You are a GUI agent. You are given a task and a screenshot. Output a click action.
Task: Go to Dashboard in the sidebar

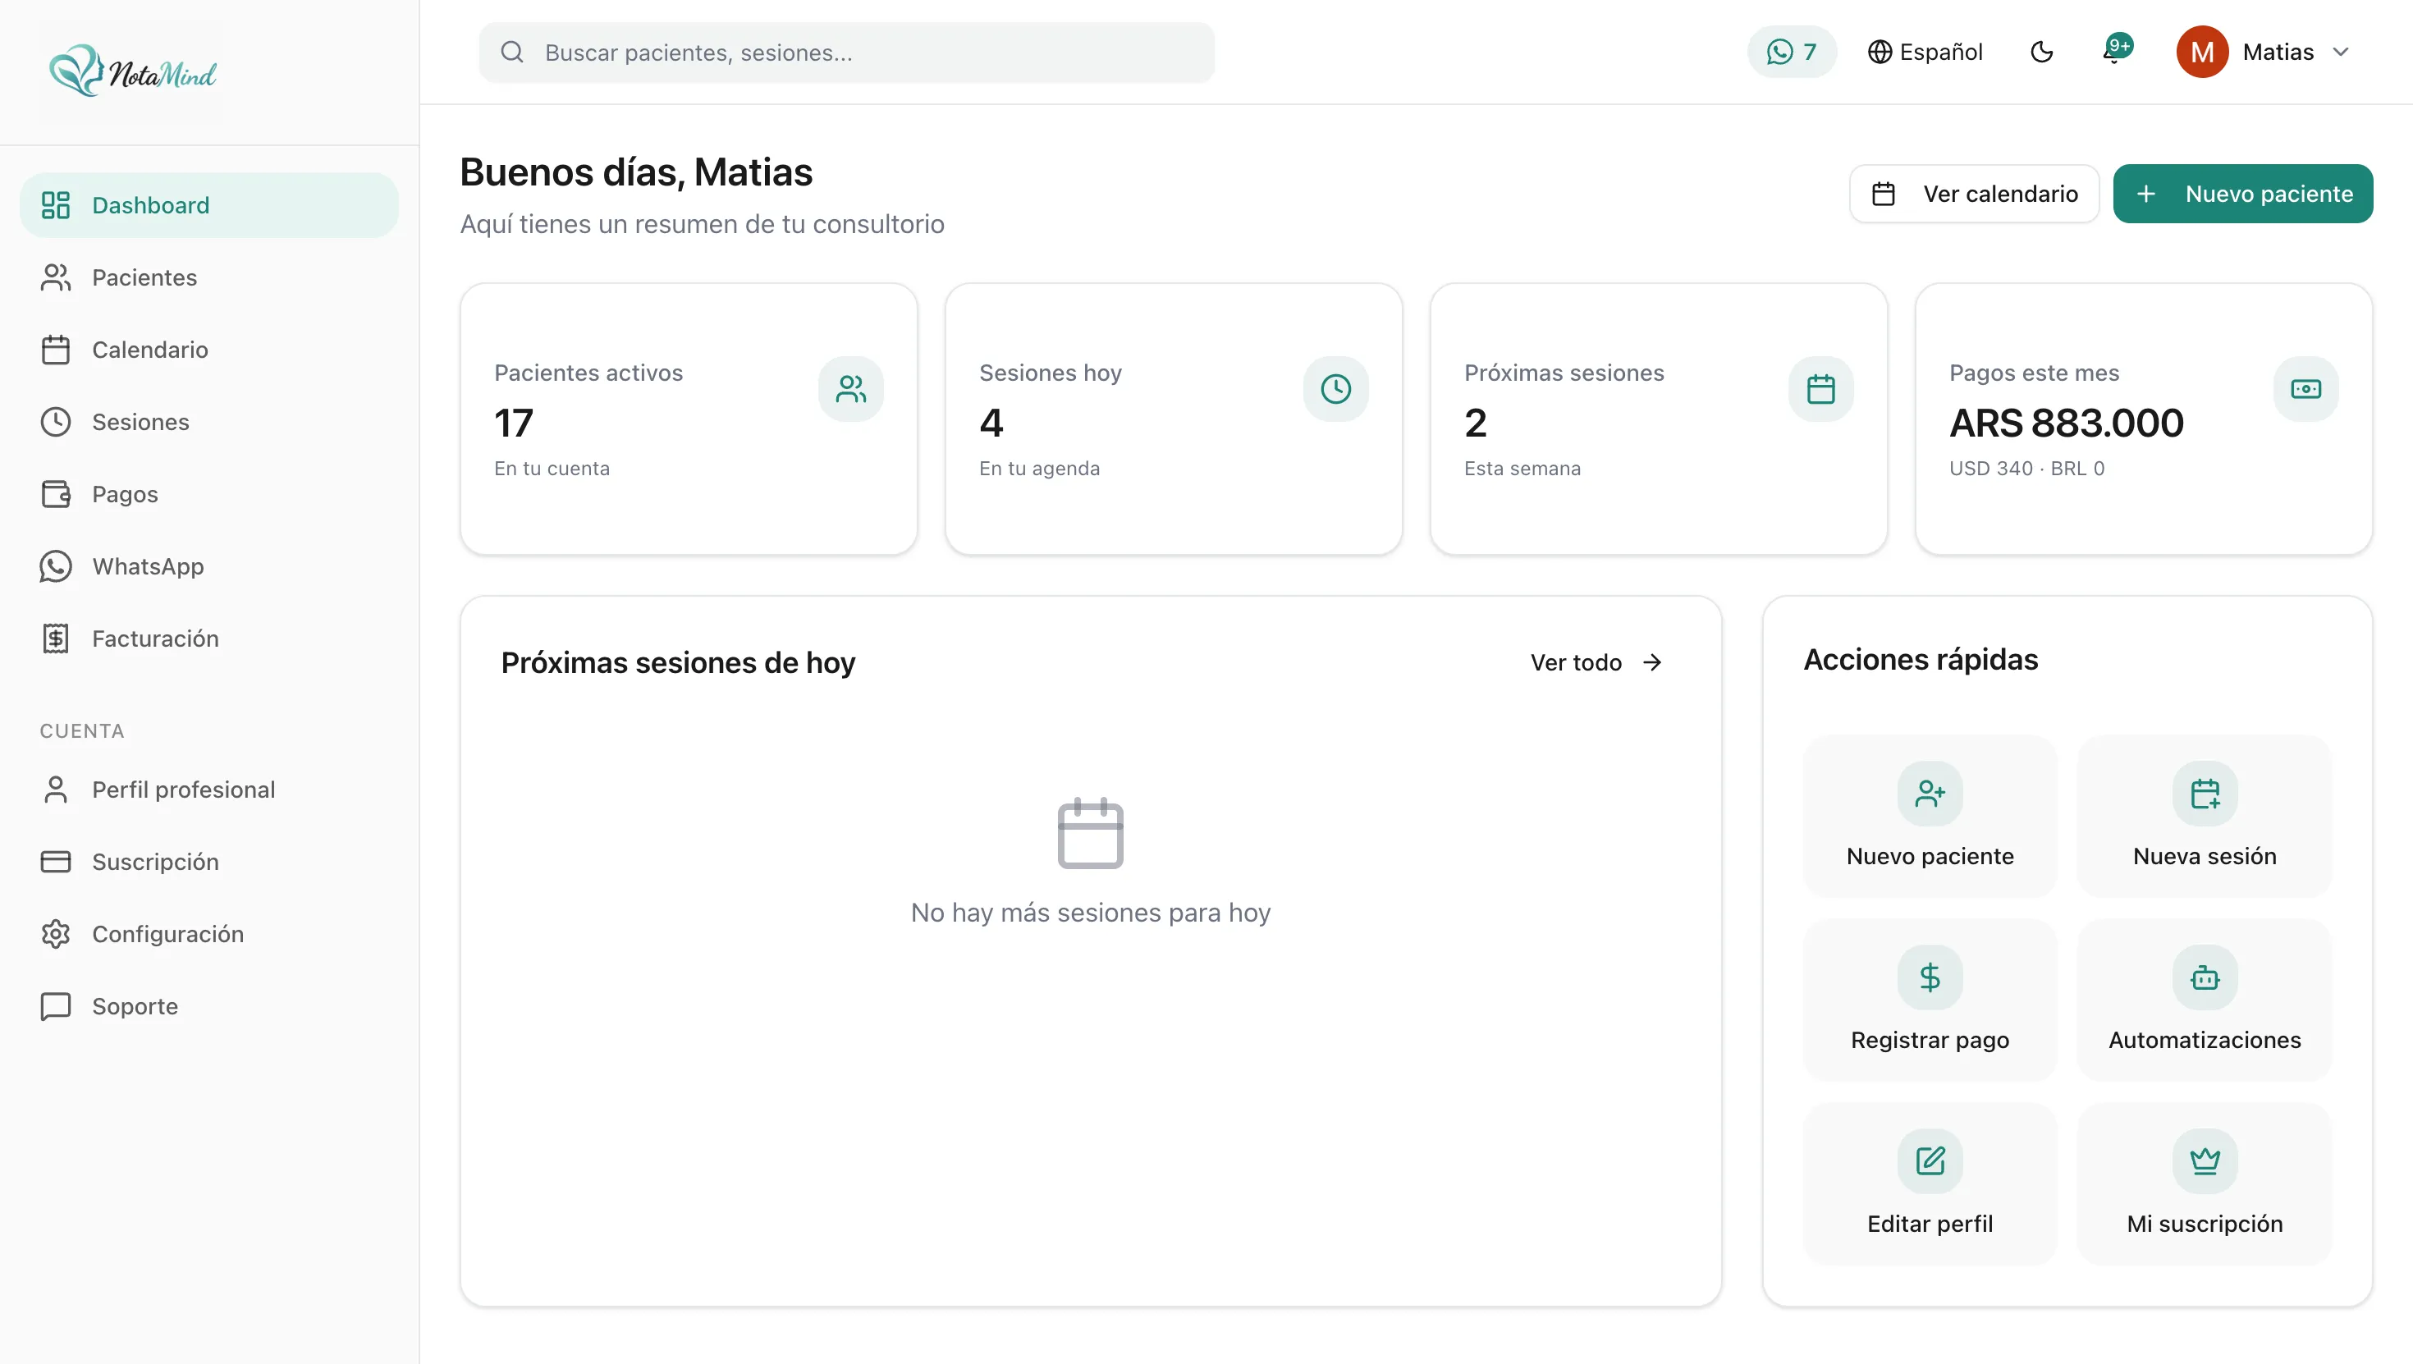[x=209, y=205]
